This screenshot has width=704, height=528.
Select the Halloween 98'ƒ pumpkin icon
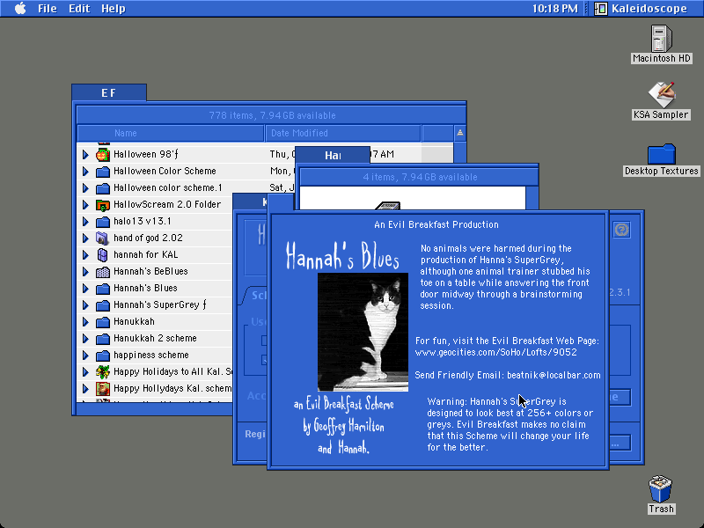(103, 155)
